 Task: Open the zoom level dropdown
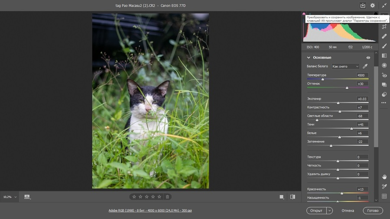[16, 197]
